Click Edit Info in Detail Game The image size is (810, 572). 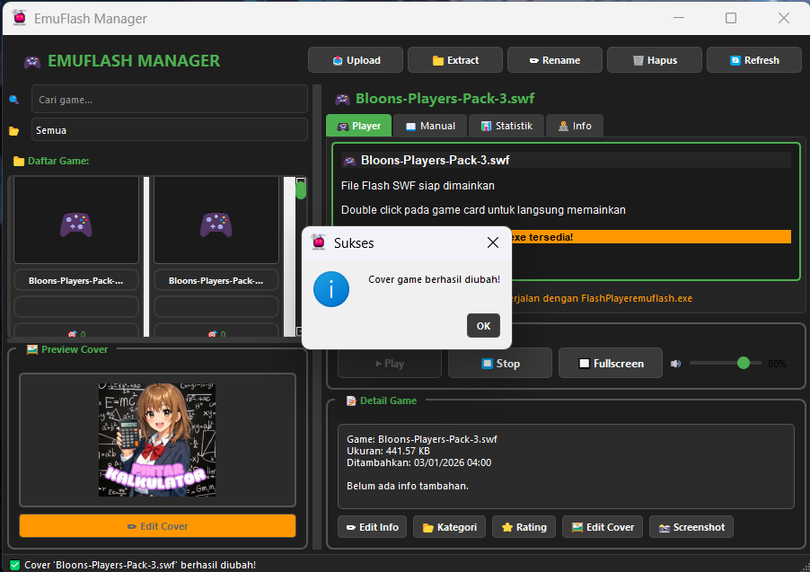[373, 527]
